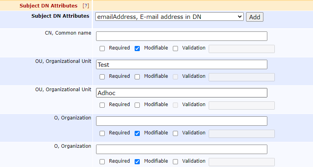Viewport: 313px width, 167px height.
Task: Click the CN validation text field
Action: 241,49
